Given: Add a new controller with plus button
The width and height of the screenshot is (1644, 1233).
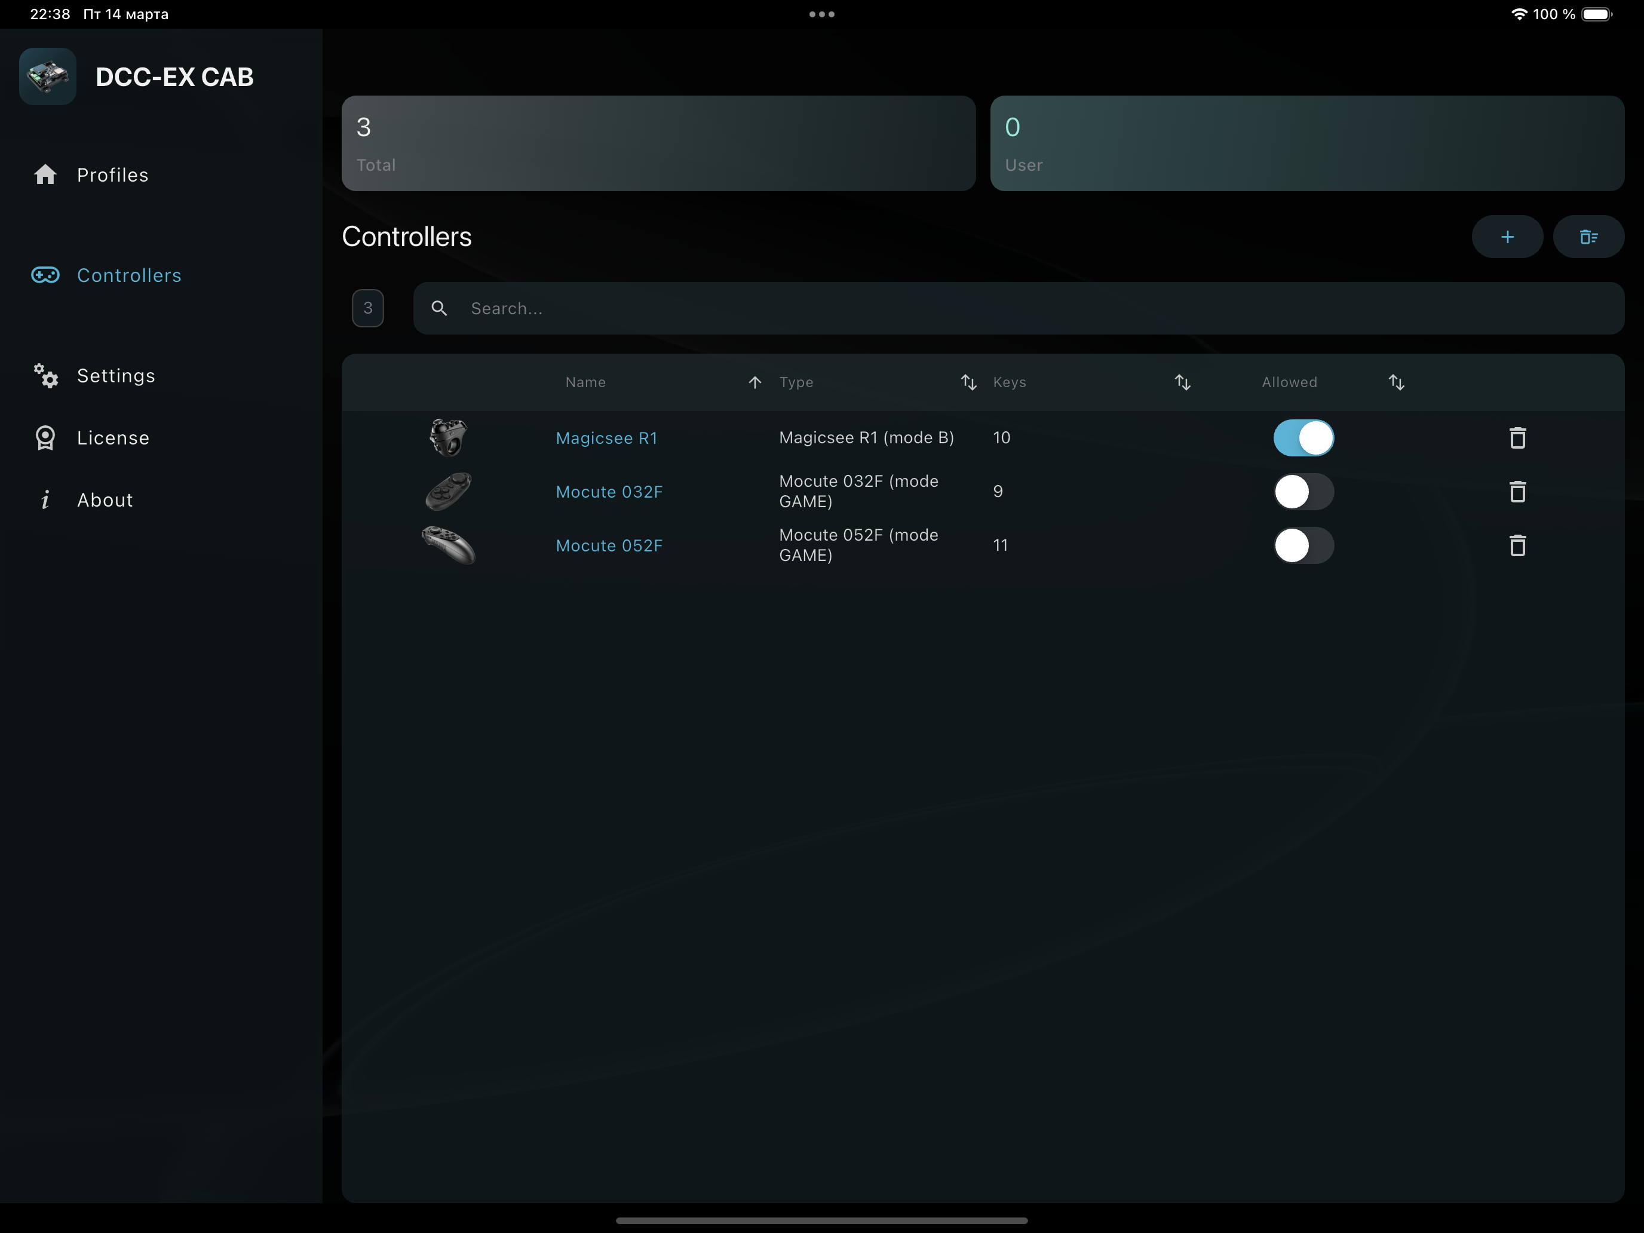Looking at the screenshot, I should (1507, 237).
